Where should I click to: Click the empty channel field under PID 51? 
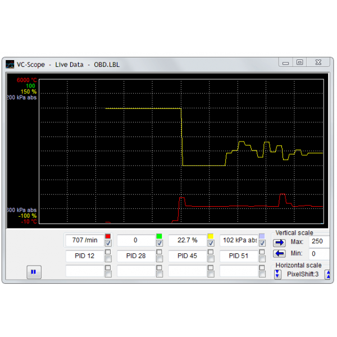click(239, 271)
